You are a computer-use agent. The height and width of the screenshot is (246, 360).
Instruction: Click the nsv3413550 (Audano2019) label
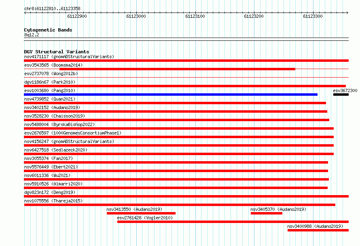[x=134, y=209]
